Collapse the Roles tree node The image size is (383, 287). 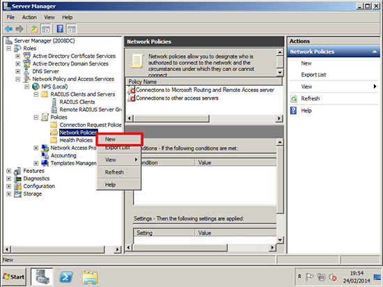pyautogui.click(x=9, y=48)
